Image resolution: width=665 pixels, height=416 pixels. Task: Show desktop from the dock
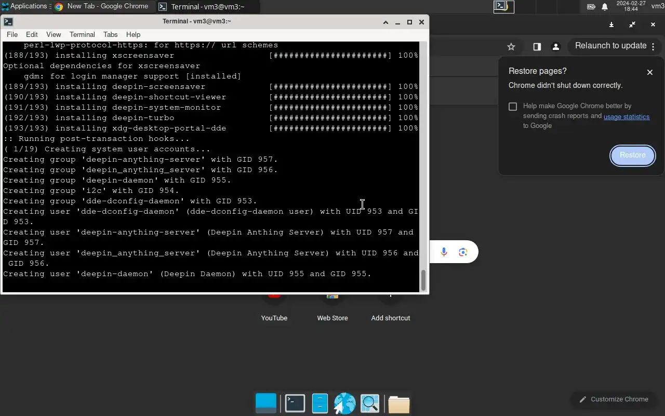[266, 404]
